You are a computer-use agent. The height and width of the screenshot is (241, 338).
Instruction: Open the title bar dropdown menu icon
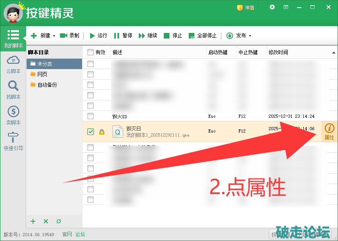tap(286, 7)
